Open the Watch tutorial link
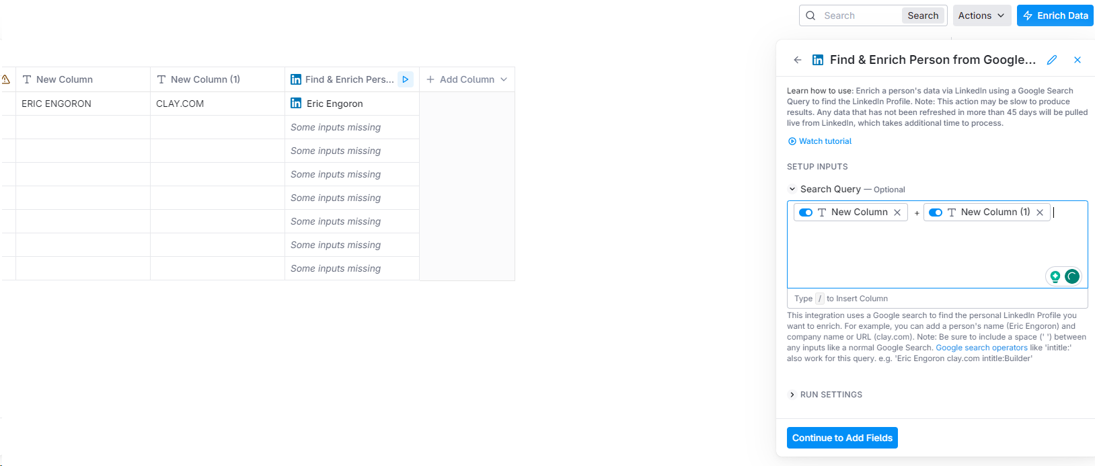The image size is (1095, 466). (x=825, y=141)
